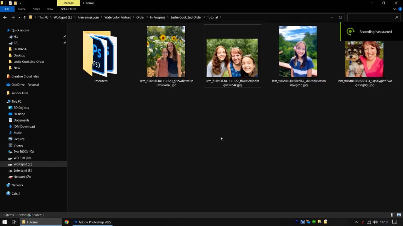The width and height of the screenshot is (403, 226).
Task: Open recent locations dropdown arrow
Action: tap(19, 17)
